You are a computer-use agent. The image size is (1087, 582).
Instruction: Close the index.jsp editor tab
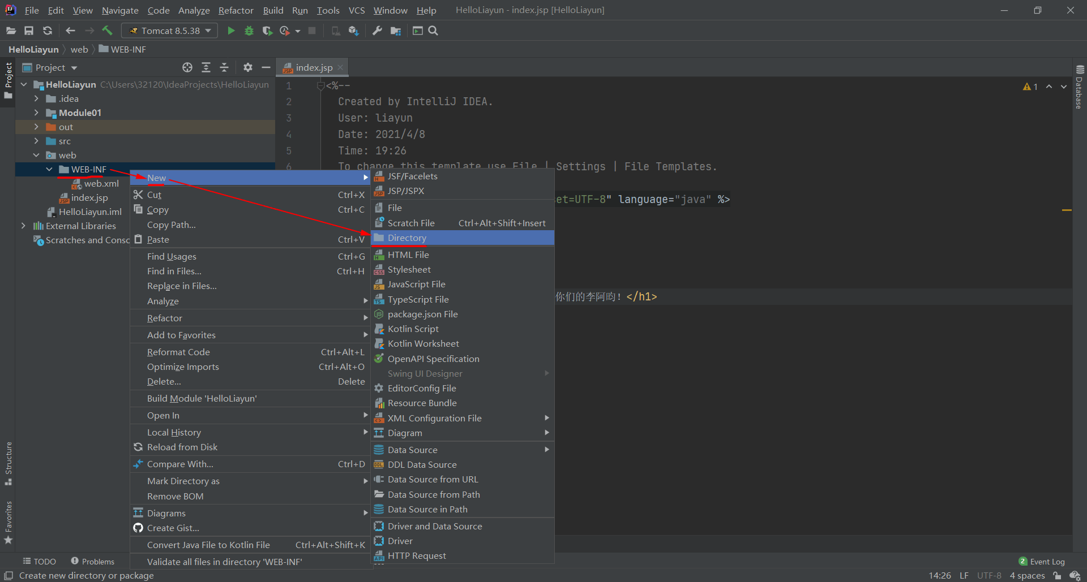pos(340,67)
